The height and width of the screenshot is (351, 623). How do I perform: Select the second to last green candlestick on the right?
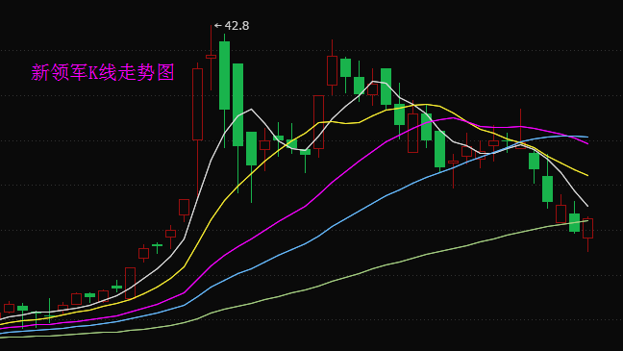click(x=547, y=188)
